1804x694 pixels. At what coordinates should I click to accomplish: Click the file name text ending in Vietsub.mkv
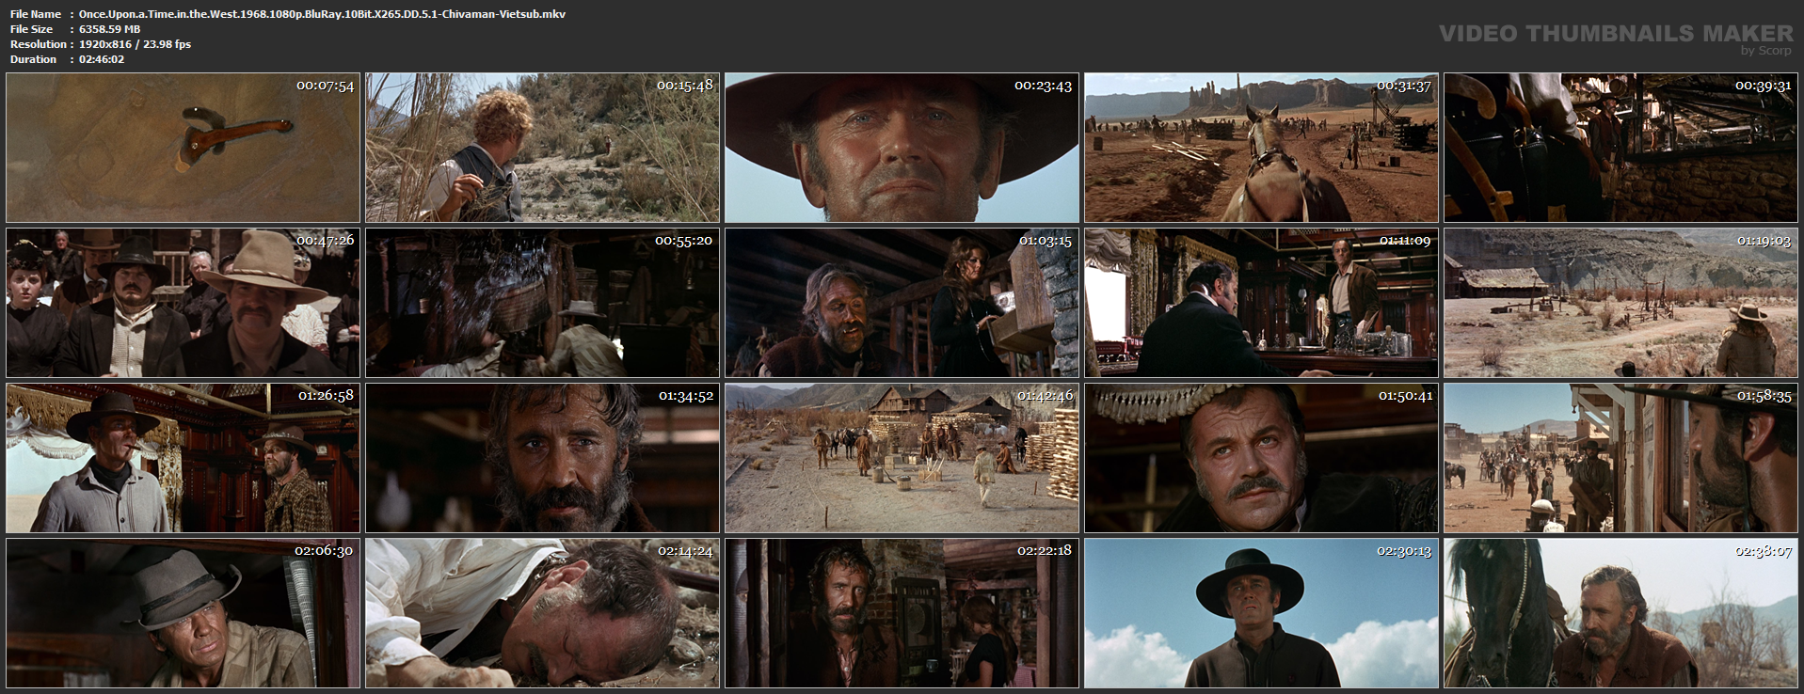(322, 14)
